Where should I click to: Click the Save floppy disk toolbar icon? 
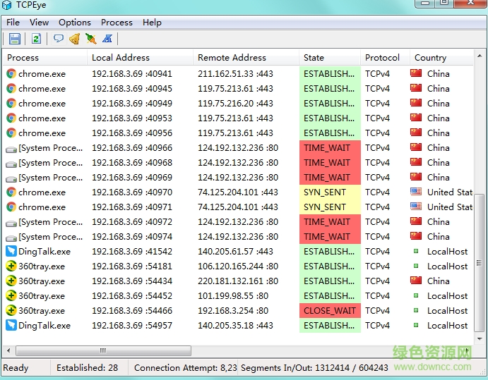(15, 39)
